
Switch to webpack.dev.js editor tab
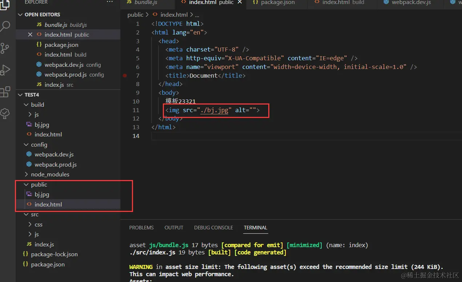[410, 3]
